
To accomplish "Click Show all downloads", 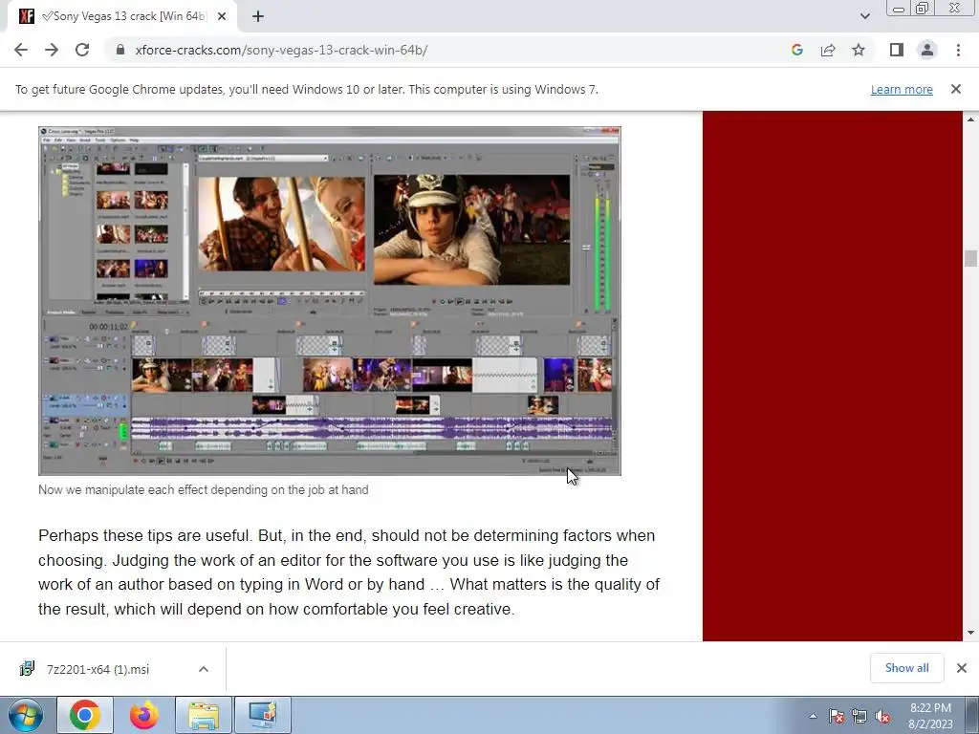I will pos(906,668).
